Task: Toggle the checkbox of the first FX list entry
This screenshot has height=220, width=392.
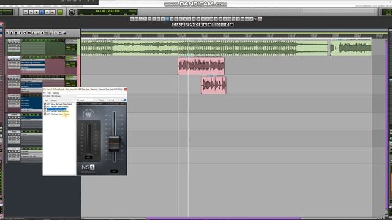Action: [45, 104]
